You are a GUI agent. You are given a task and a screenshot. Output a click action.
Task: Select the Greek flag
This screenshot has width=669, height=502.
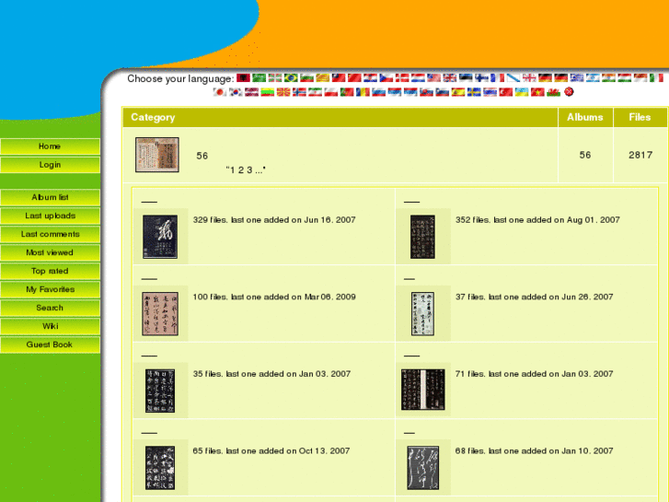pos(577,77)
